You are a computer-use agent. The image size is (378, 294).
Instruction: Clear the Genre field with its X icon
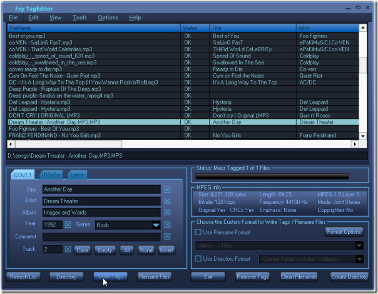167,225
